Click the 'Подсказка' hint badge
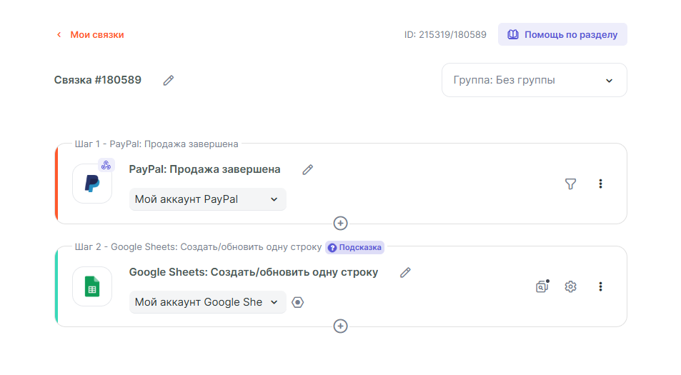 pyautogui.click(x=355, y=247)
